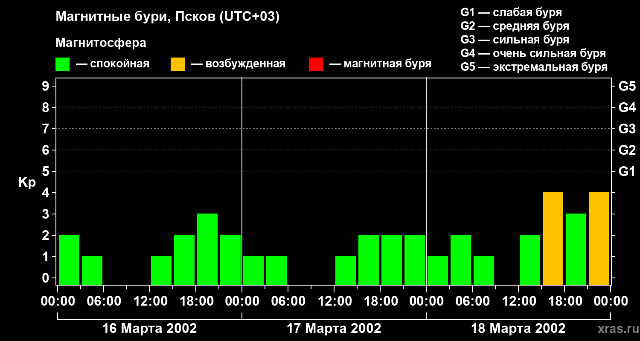Image resolution: width=640 pixels, height=341 pixels.
Task: Click the orange "возбужденная" legend swatch
Action: tap(177, 64)
